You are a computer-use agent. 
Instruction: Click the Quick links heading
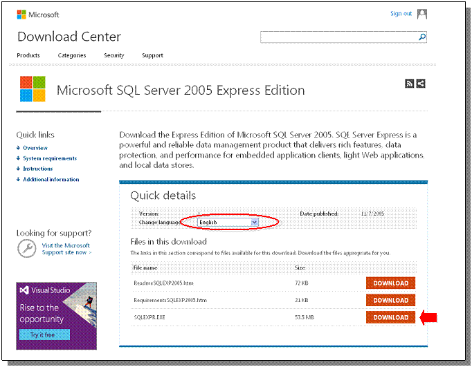pos(35,135)
